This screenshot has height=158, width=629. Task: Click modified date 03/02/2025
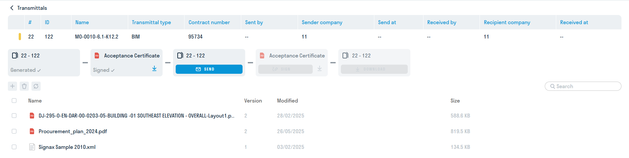[x=290, y=147]
